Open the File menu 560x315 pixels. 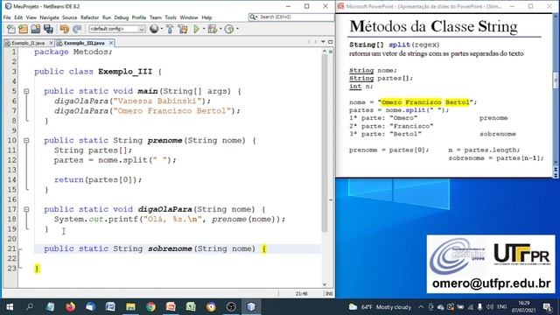(7, 17)
